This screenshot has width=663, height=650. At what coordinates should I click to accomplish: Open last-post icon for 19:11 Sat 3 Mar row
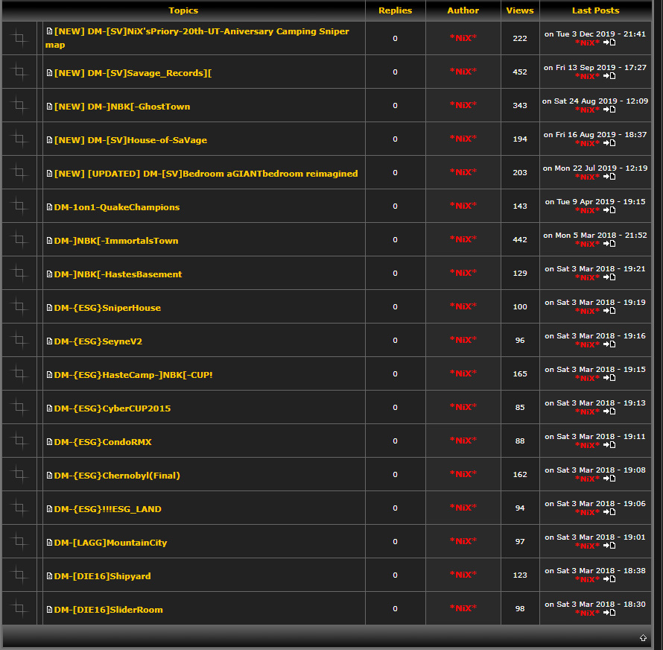coord(609,445)
